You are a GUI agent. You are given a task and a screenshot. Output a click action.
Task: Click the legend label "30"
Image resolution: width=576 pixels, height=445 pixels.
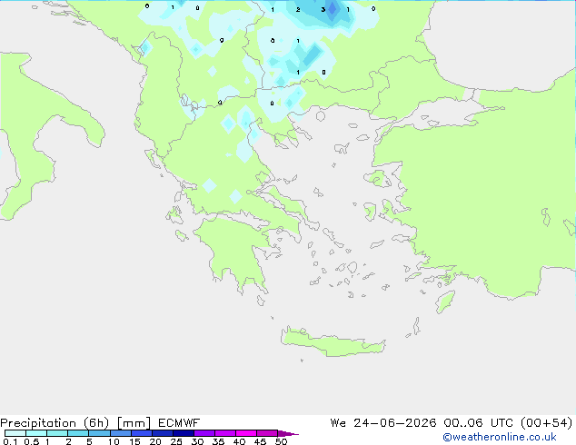(197, 441)
